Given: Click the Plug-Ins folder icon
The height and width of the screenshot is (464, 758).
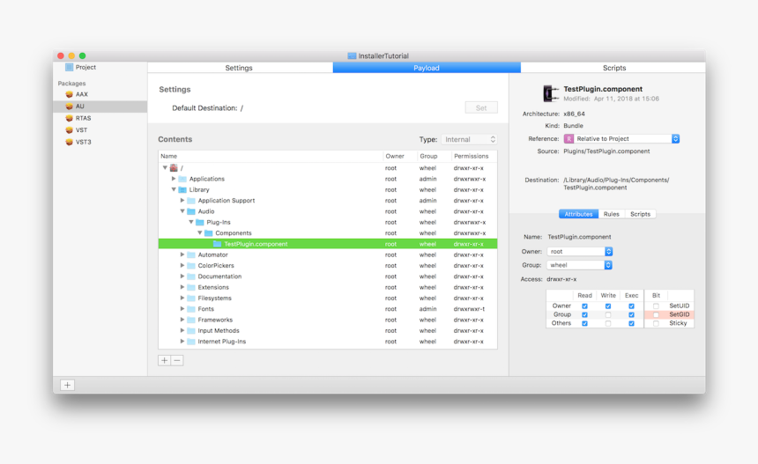Looking at the screenshot, I should (x=200, y=222).
